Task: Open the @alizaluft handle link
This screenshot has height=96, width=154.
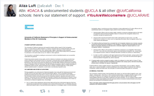Action: point(44,6)
